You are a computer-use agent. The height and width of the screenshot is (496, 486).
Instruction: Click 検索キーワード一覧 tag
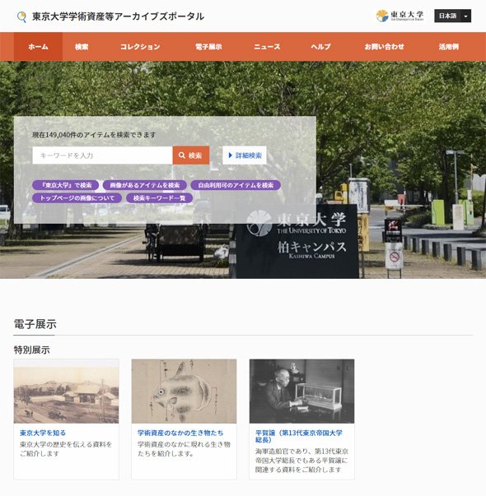coord(159,198)
